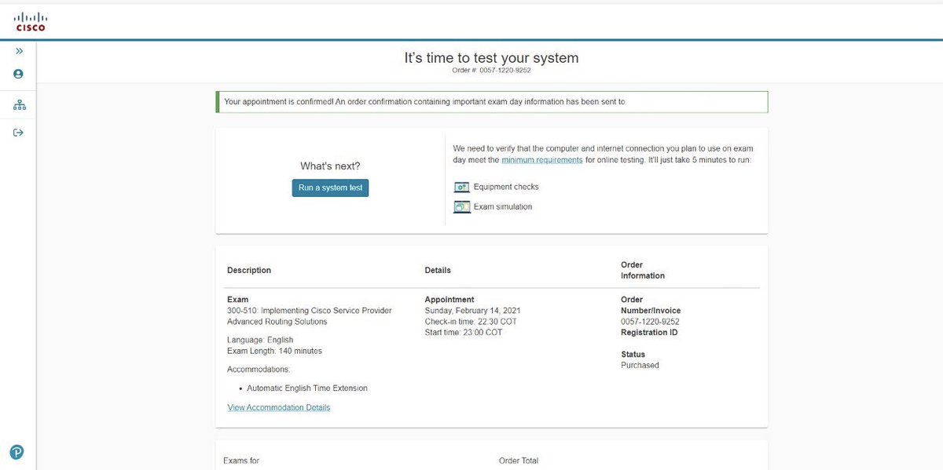Click Run a system test button
The width and height of the screenshot is (943, 470).
click(x=330, y=188)
